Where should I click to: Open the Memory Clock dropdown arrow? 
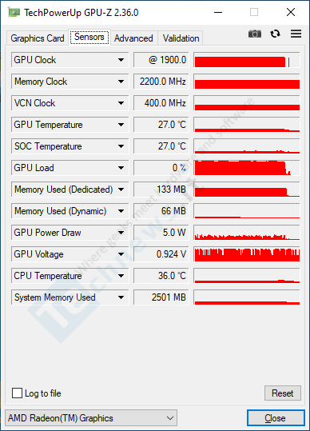(121, 82)
